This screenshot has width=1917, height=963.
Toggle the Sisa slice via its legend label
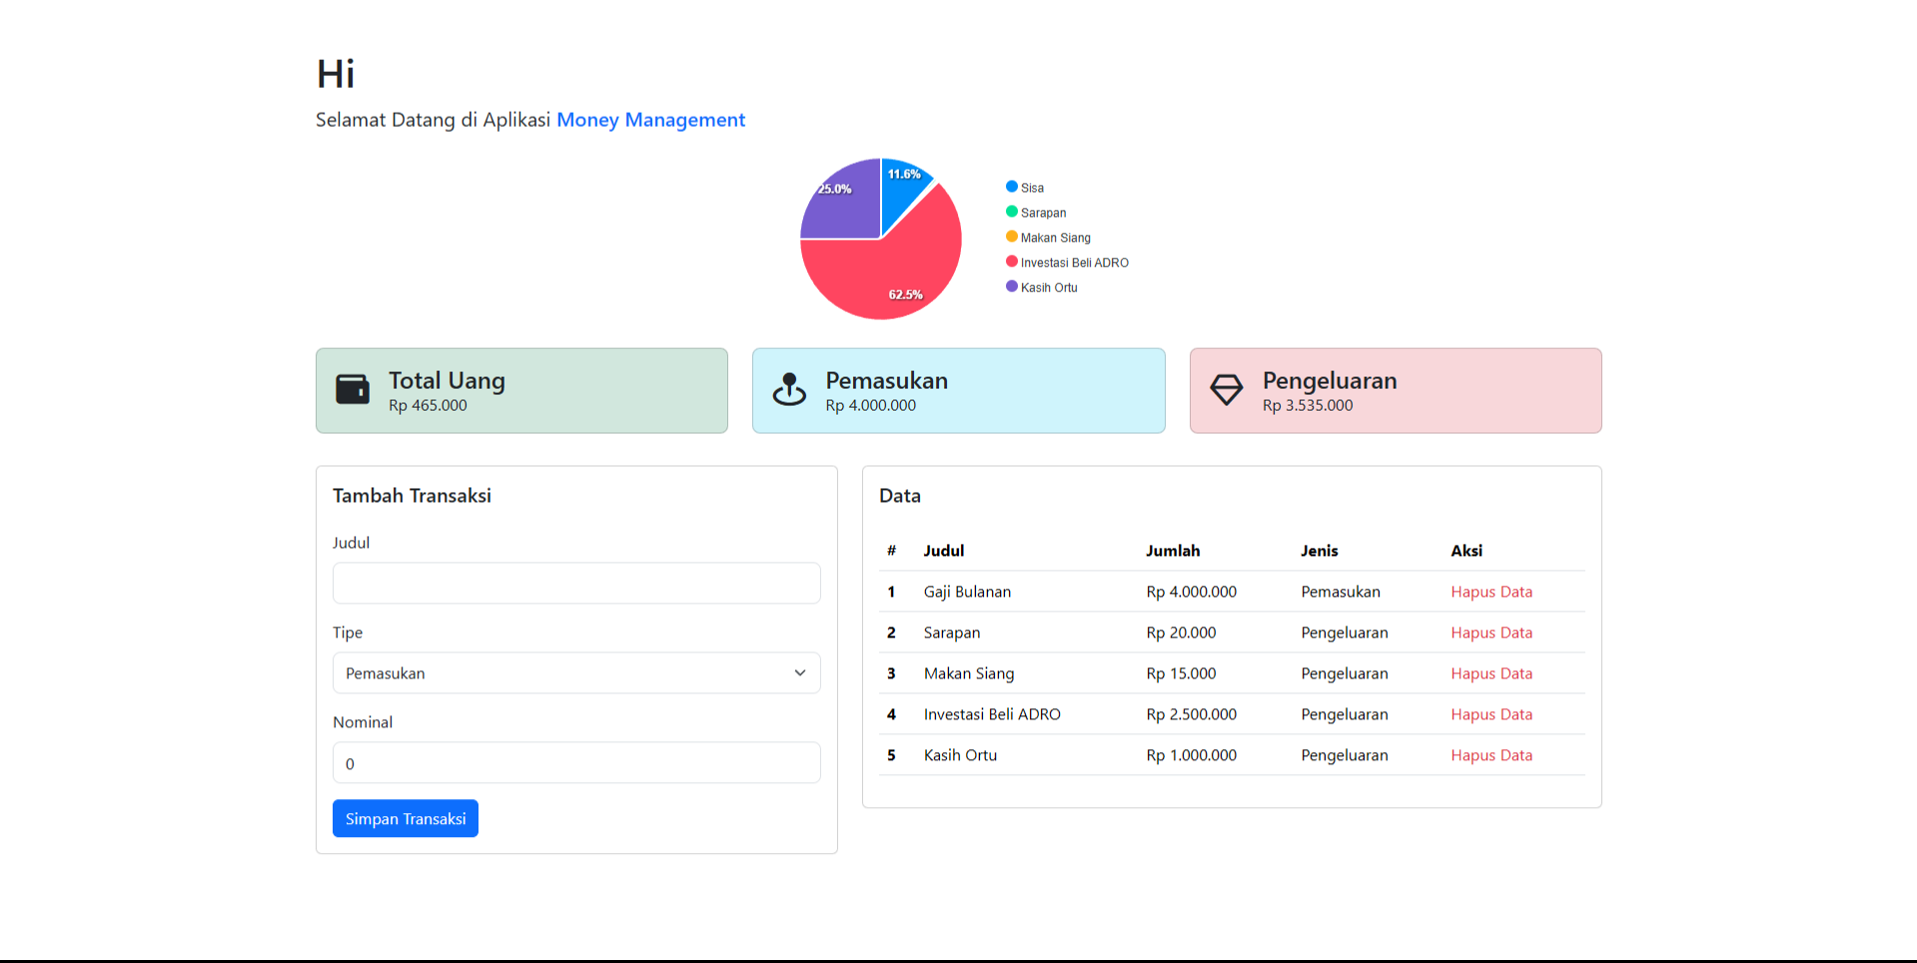1030,187
